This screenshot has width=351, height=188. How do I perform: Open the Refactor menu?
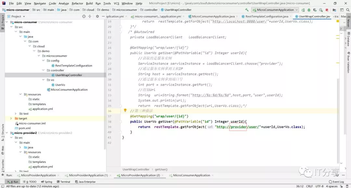pyautogui.click(x=77, y=3)
